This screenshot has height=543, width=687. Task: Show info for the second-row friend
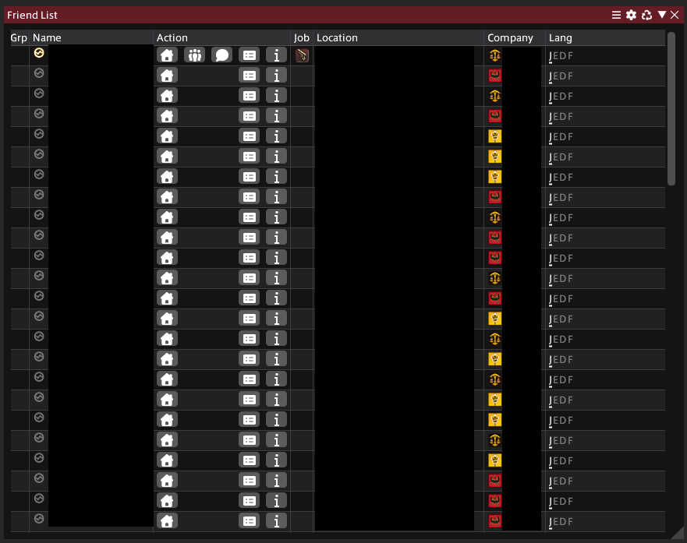tap(277, 76)
